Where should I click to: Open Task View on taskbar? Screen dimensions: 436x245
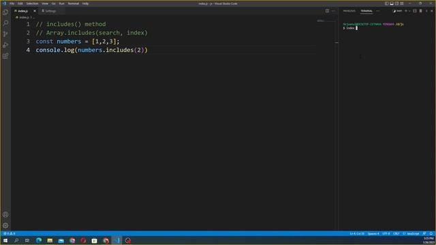(27, 240)
